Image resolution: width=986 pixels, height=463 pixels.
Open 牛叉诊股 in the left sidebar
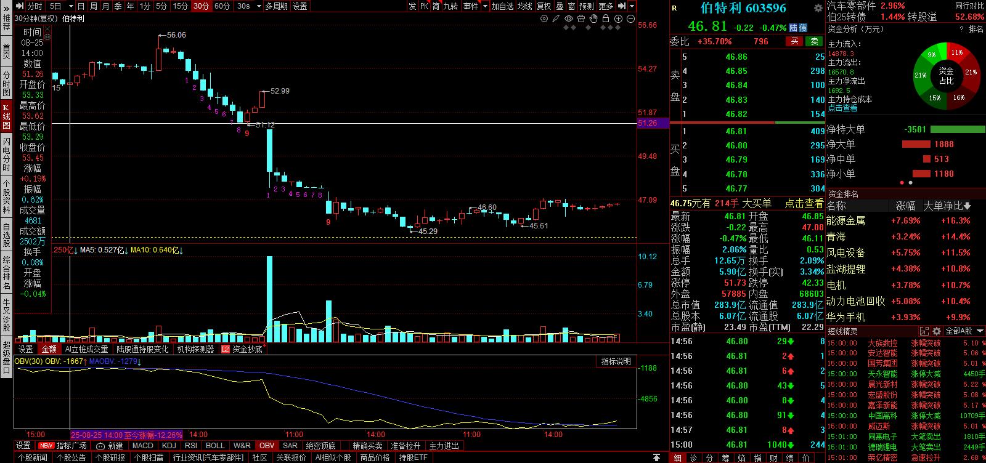6,315
